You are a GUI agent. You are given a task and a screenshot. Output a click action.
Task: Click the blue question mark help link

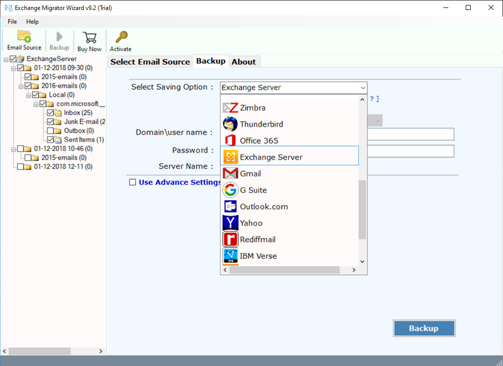pos(372,99)
